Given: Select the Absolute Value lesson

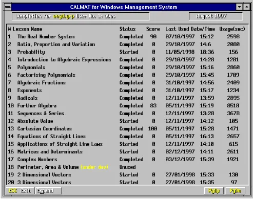Looking at the screenshot, I should (x=35, y=121).
